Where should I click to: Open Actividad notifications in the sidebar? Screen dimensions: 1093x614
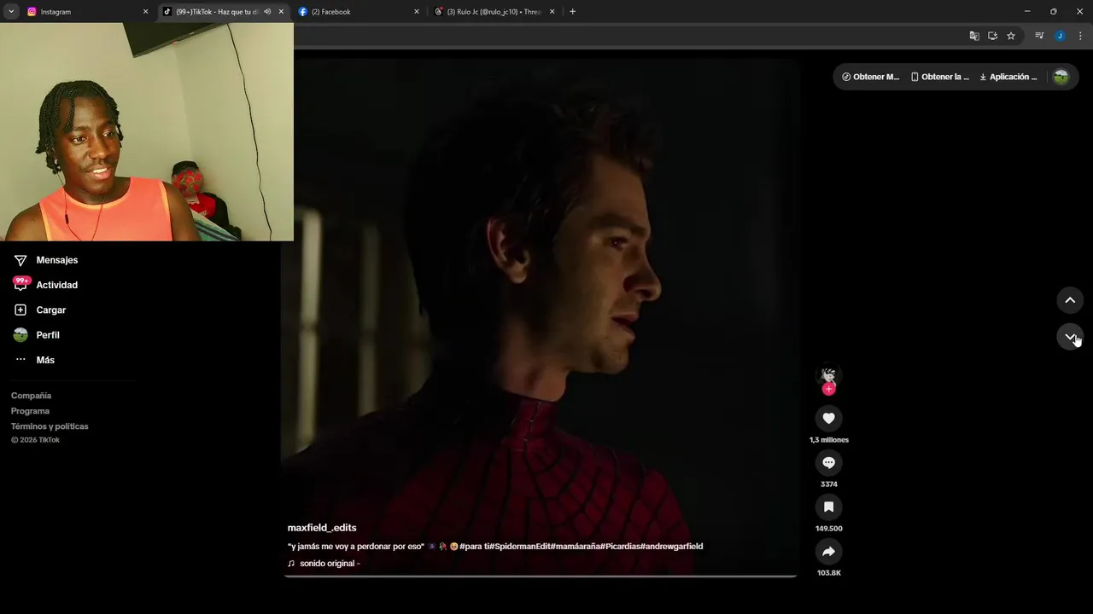(x=46, y=285)
